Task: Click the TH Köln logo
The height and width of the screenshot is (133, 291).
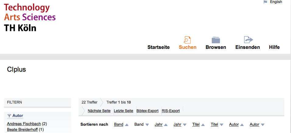Action: point(30,18)
